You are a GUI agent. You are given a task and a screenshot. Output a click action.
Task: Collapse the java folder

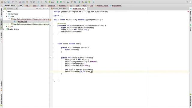point(7,16)
